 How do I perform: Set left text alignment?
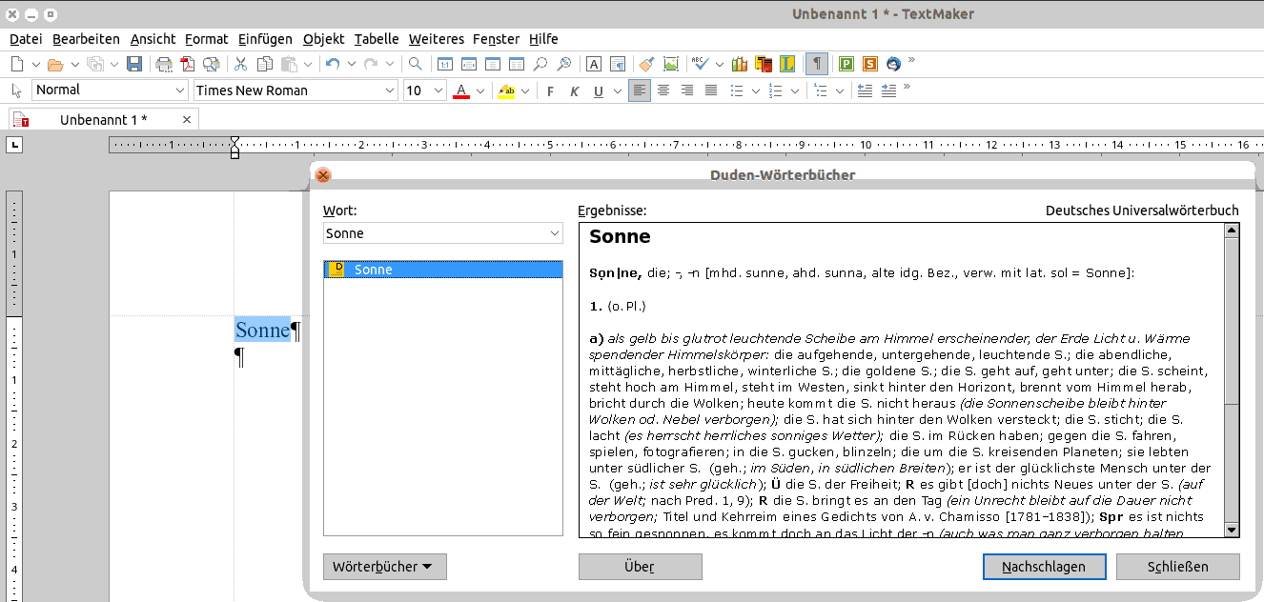[640, 90]
